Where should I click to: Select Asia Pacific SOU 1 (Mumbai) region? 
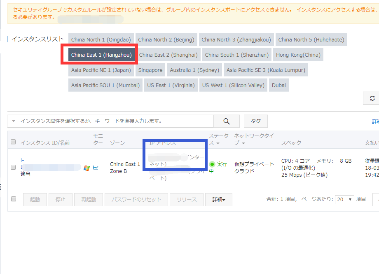pyautogui.click(x=105, y=85)
